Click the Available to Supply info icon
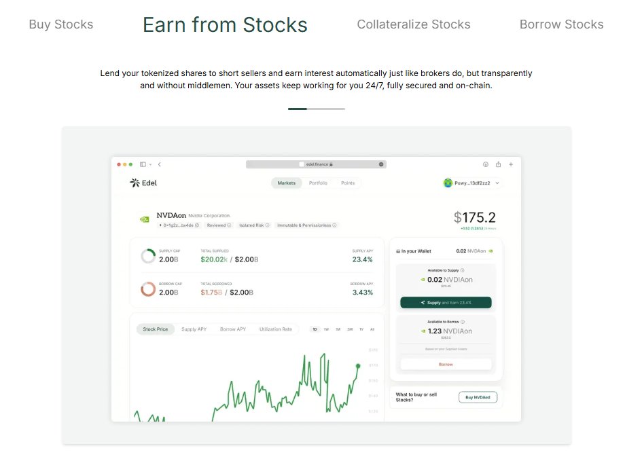Screen dimensions: 642x461 [462, 270]
